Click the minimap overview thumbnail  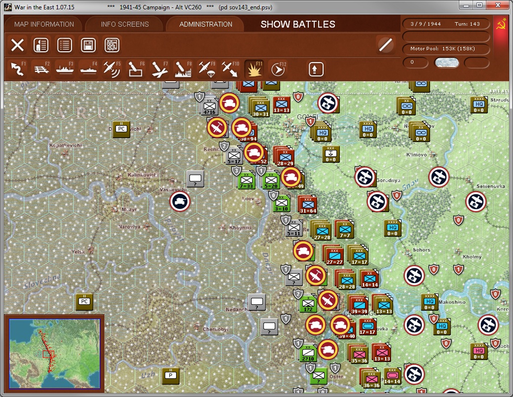click(54, 354)
